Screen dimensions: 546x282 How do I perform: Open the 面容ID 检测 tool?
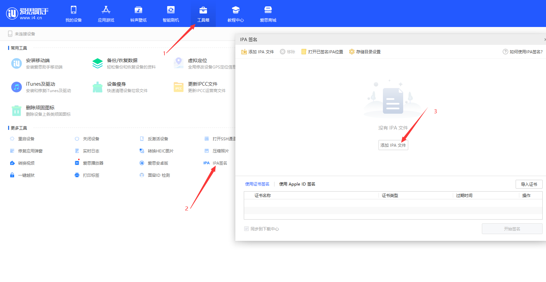[155, 175]
